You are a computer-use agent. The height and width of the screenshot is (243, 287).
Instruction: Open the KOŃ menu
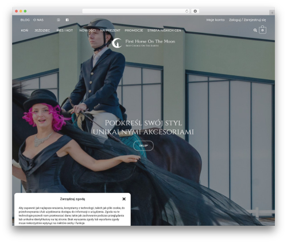(25, 30)
